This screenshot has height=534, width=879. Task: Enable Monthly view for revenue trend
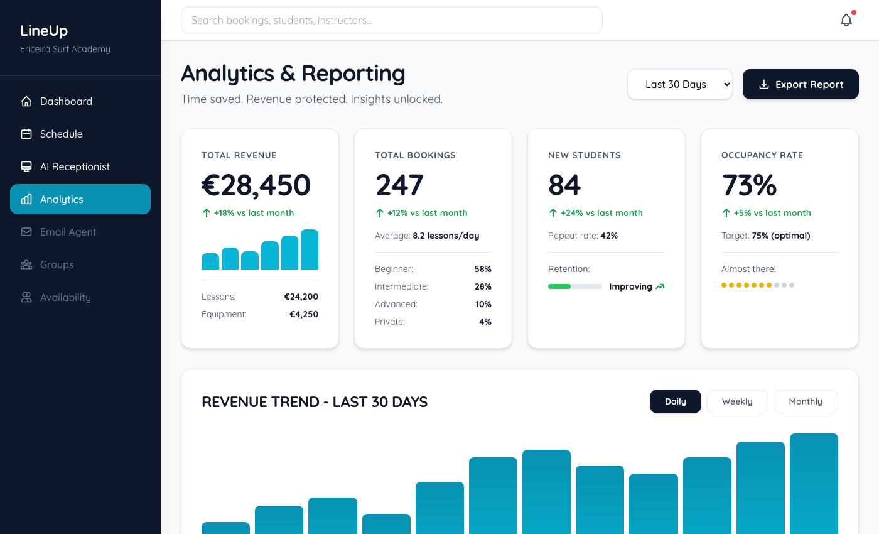pyautogui.click(x=806, y=401)
